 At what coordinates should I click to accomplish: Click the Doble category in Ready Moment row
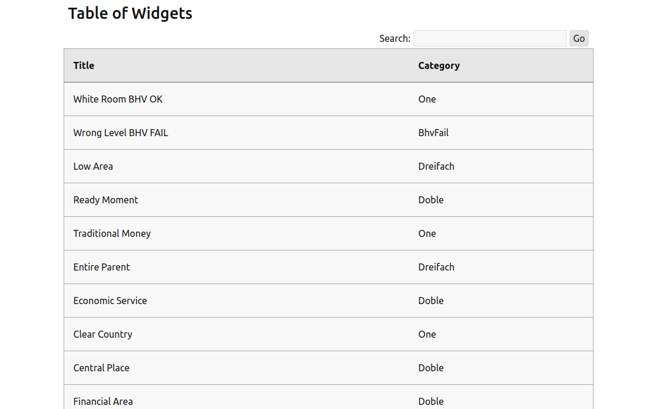(x=431, y=200)
